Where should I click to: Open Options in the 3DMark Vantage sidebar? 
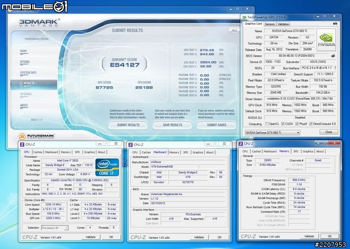pyautogui.click(x=25, y=62)
